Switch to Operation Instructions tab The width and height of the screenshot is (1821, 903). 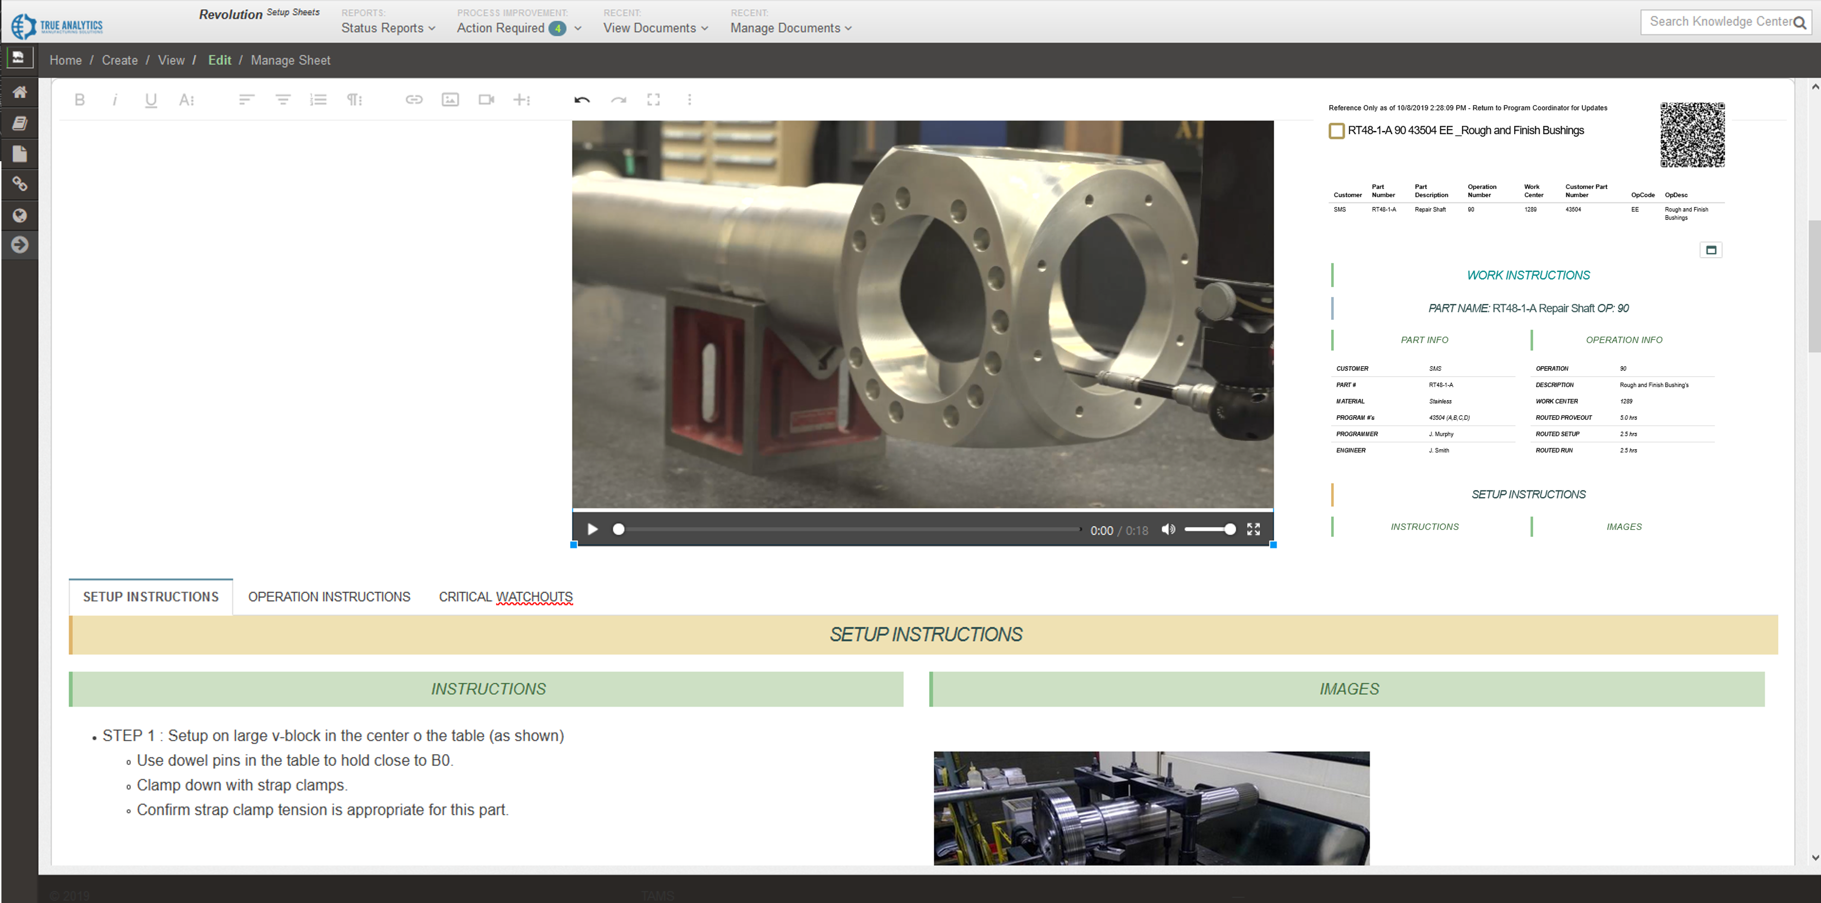(329, 597)
